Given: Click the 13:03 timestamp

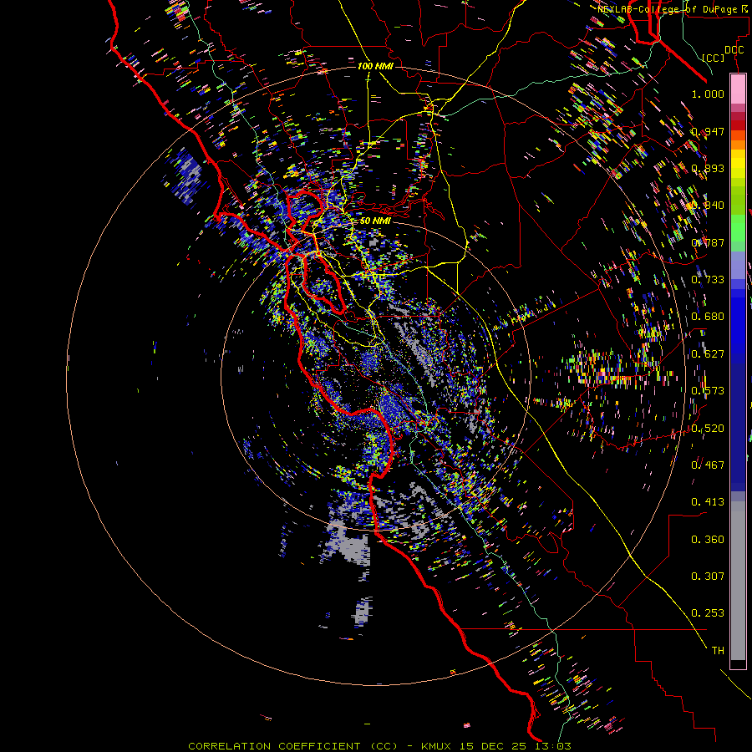Looking at the screenshot, I should (x=553, y=746).
